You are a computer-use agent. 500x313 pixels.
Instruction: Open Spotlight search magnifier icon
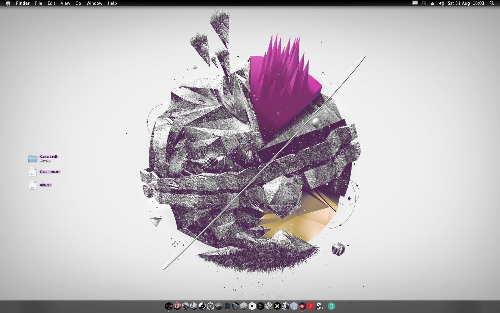492,3
